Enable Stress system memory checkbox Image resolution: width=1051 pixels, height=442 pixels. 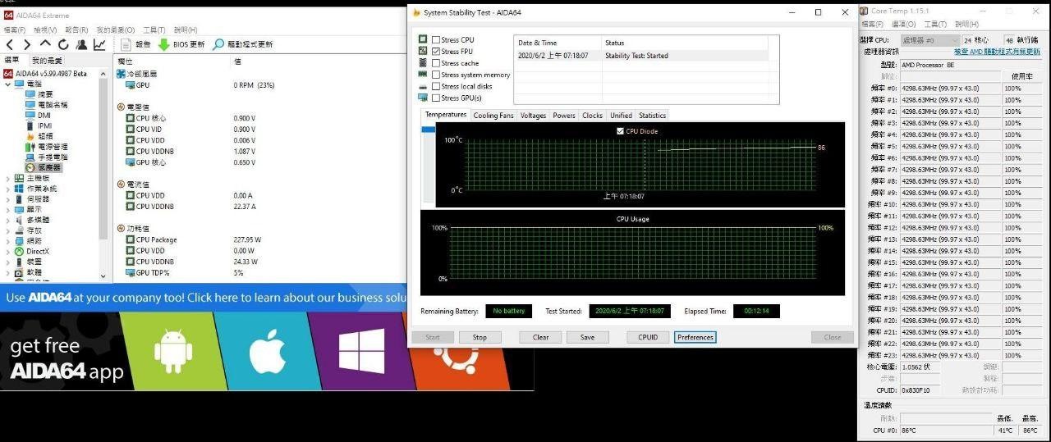436,75
